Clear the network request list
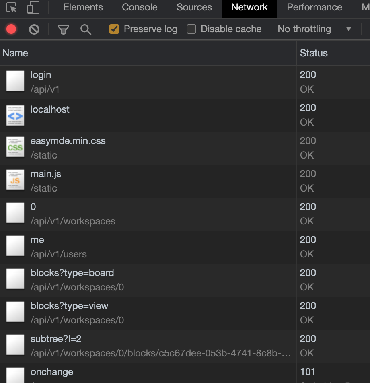 (x=34, y=29)
